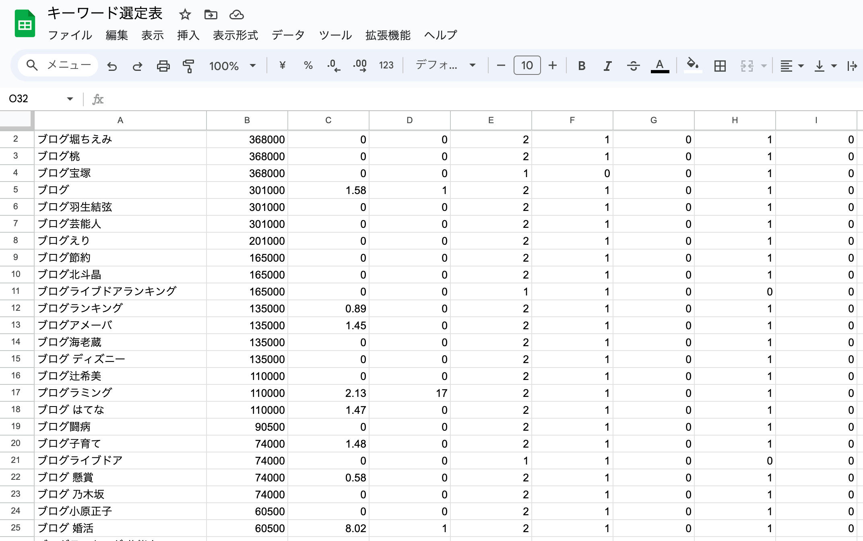The height and width of the screenshot is (541, 863).
Task: Open the ツール menu
Action: (x=335, y=35)
